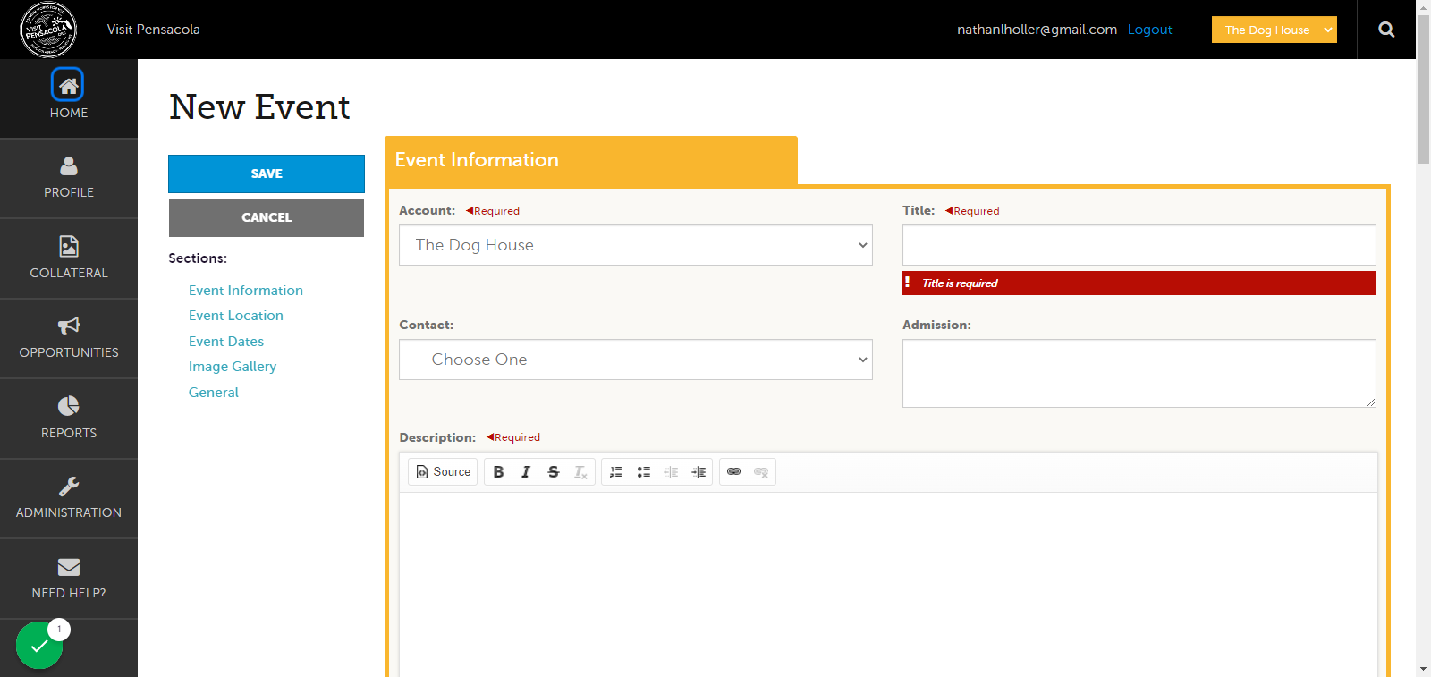Switch editor to Source view
Screen dimensions: 1431x677
click(443, 472)
